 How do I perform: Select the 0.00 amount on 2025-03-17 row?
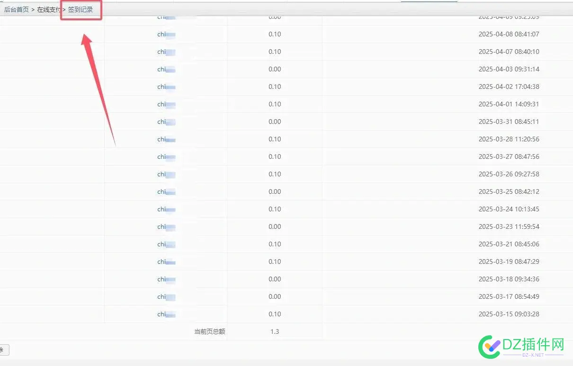point(275,296)
